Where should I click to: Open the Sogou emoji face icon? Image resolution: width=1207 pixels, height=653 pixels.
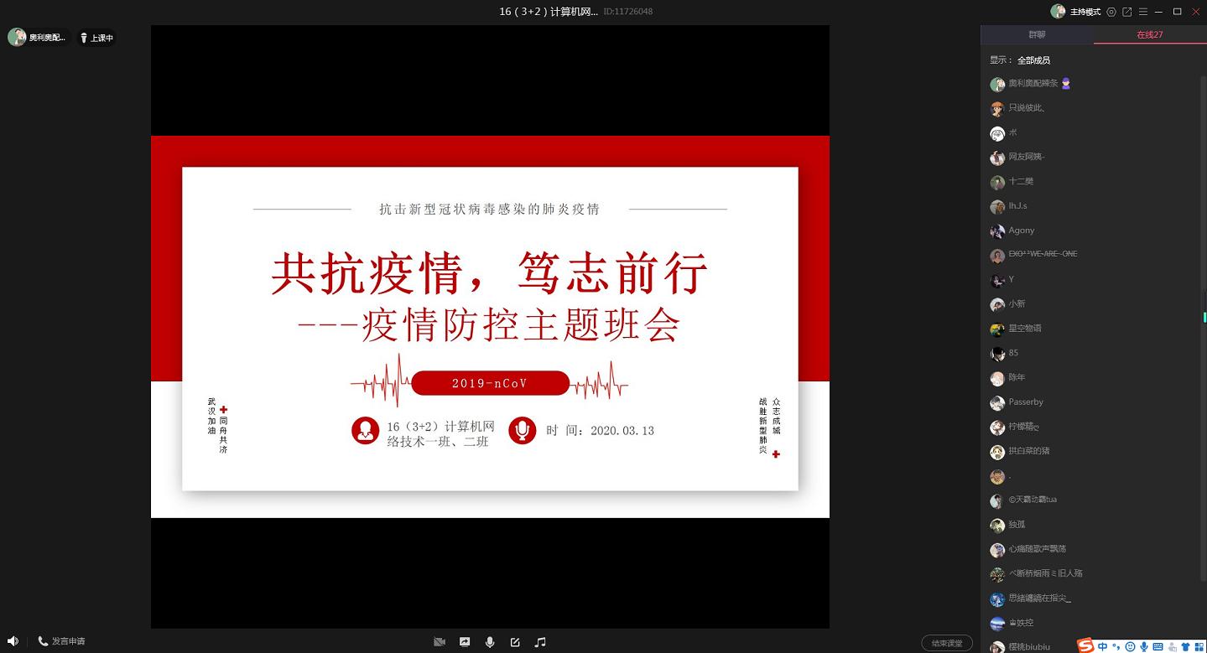pos(1131,646)
